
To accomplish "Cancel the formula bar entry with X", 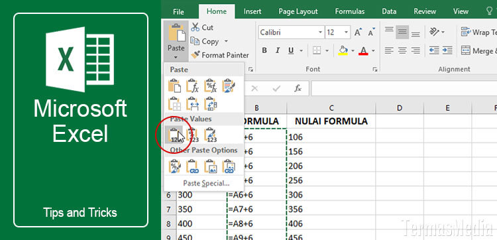I will [254, 88].
